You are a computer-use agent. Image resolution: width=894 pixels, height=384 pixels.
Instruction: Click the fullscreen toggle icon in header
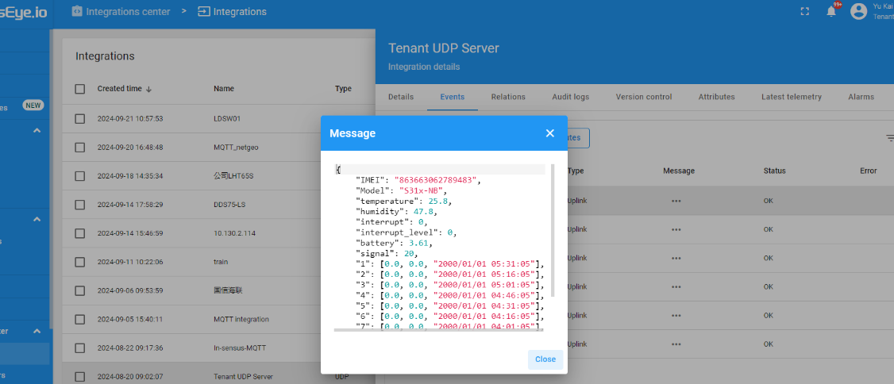[805, 12]
